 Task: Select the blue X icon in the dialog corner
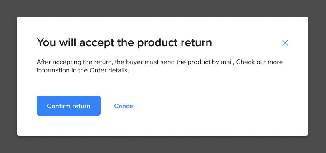tap(285, 43)
